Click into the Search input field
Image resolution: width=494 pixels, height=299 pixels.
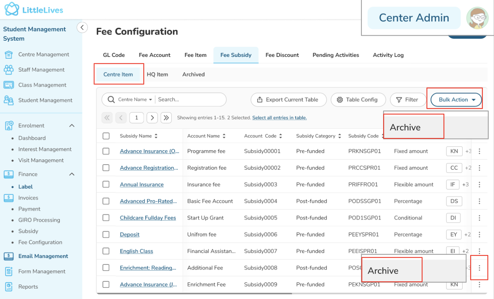(x=189, y=100)
